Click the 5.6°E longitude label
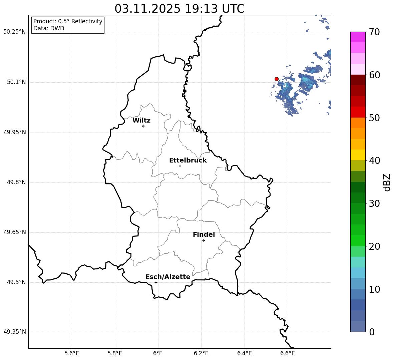This screenshot has height=360, width=395. [x=72, y=353]
